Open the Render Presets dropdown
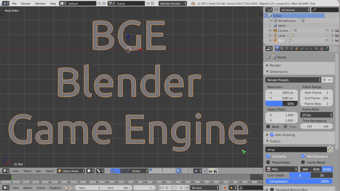This screenshot has width=340, height=191. point(293,80)
